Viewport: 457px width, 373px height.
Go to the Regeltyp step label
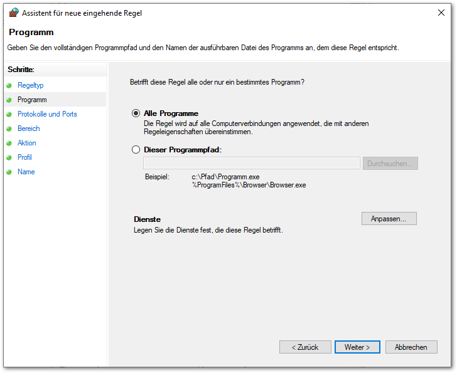coord(30,85)
